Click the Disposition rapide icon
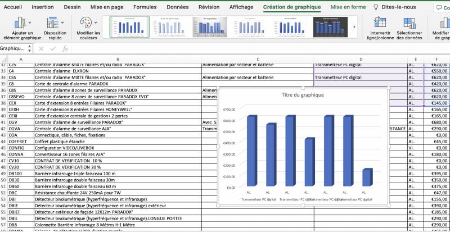 (x=53, y=22)
